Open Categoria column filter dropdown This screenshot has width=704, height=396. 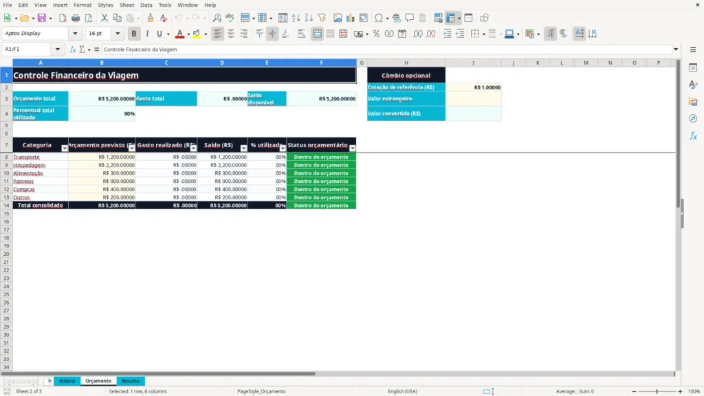64,148
